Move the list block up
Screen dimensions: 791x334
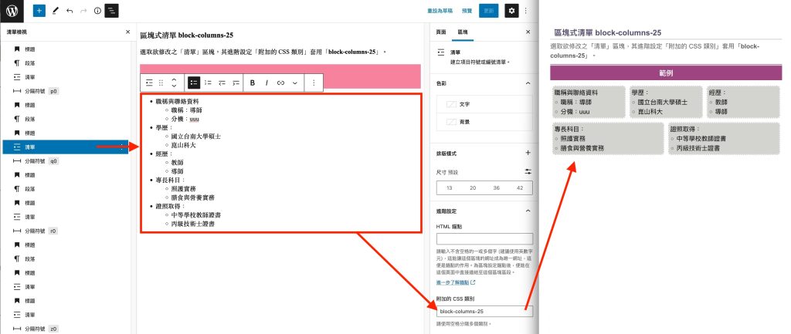tap(174, 79)
